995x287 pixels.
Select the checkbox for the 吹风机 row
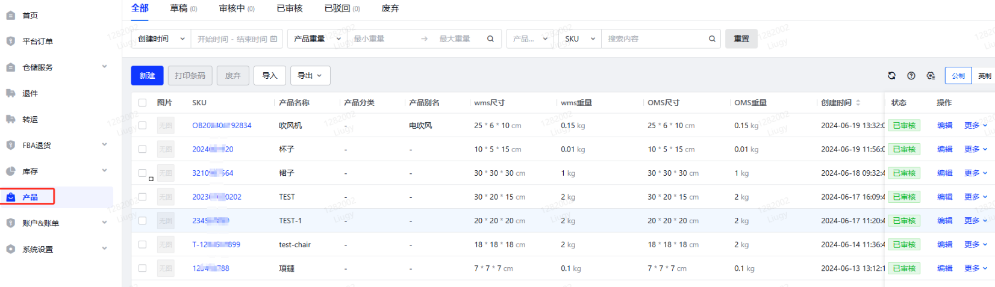[143, 126]
